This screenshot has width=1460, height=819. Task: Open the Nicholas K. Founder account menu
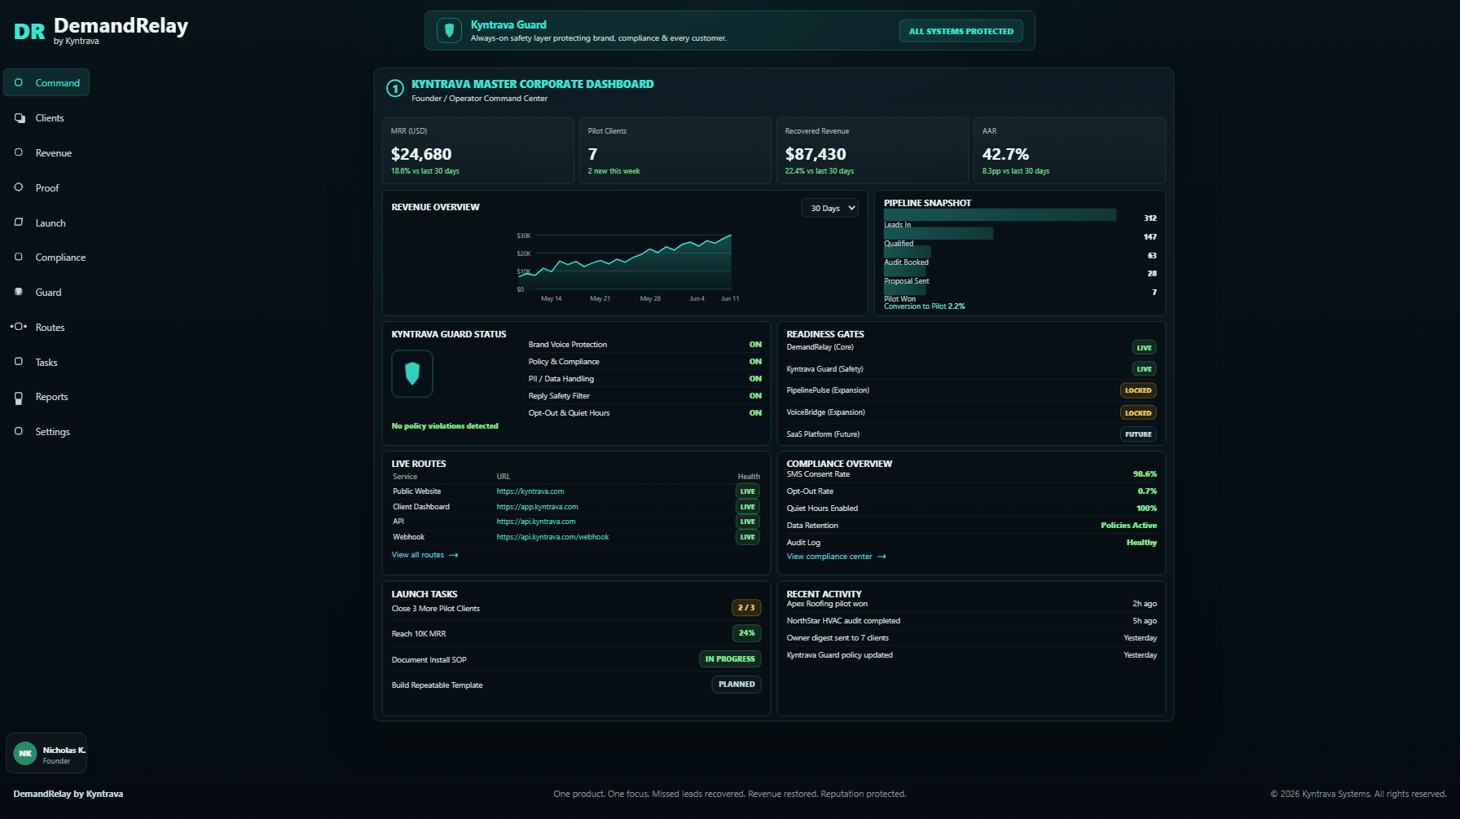(x=46, y=754)
